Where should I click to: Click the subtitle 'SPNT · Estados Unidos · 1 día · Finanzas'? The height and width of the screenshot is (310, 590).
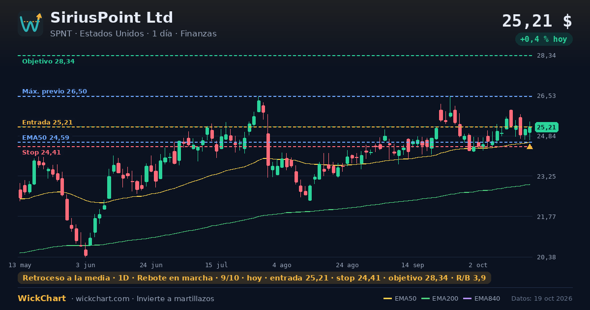(x=133, y=34)
